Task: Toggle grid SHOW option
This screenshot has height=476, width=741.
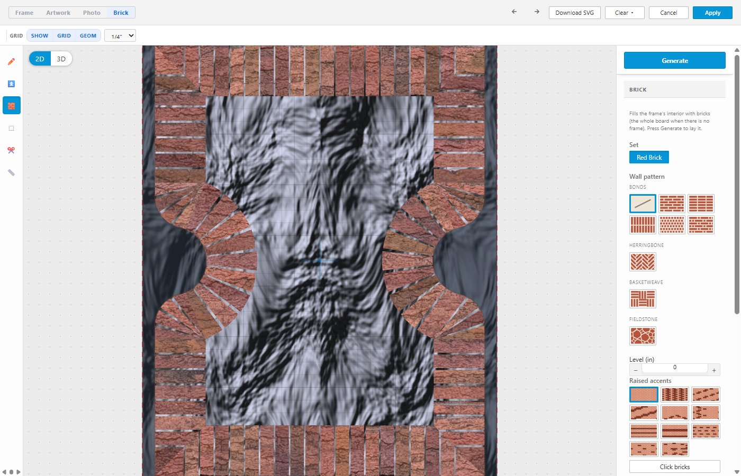Action: pyautogui.click(x=40, y=36)
